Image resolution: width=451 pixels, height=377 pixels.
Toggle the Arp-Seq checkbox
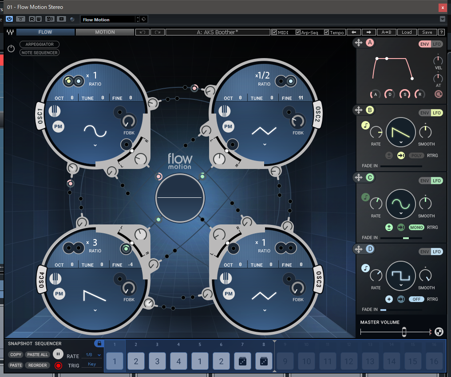click(x=298, y=32)
